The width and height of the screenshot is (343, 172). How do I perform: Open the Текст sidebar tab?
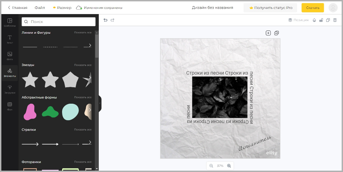10,39
